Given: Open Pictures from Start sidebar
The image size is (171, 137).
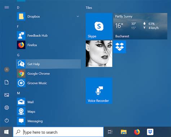Looking at the screenshot, I should [x=6, y=95].
